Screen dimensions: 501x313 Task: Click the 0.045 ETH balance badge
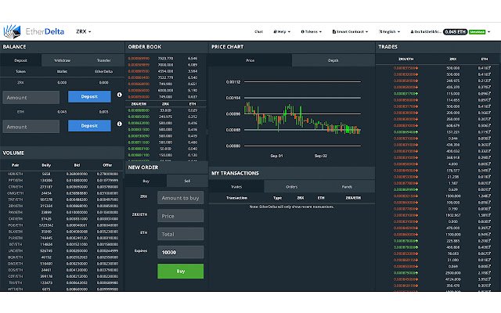coord(455,31)
